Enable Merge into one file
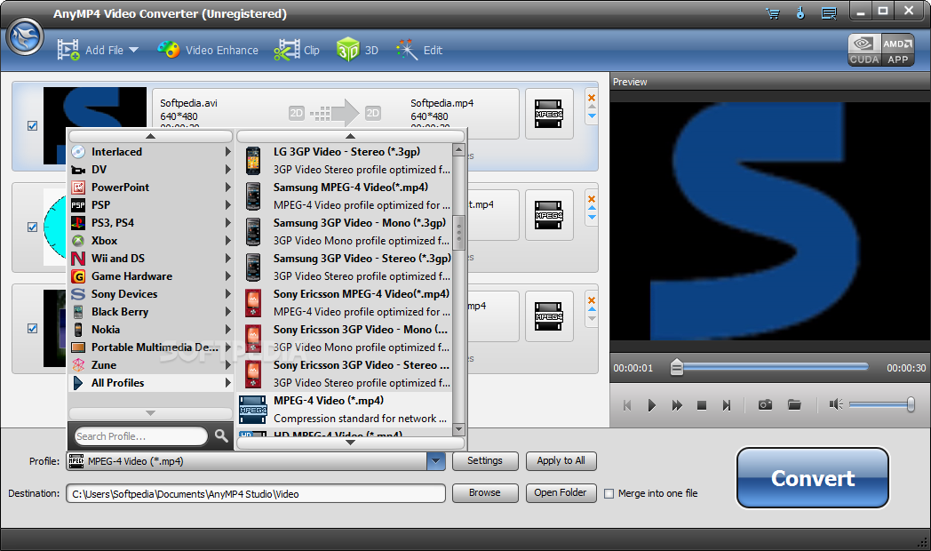 [x=609, y=493]
